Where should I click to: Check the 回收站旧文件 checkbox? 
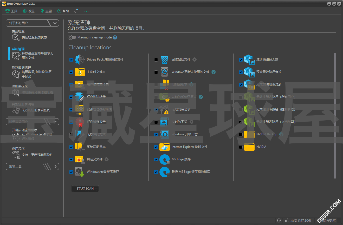(x=156, y=60)
